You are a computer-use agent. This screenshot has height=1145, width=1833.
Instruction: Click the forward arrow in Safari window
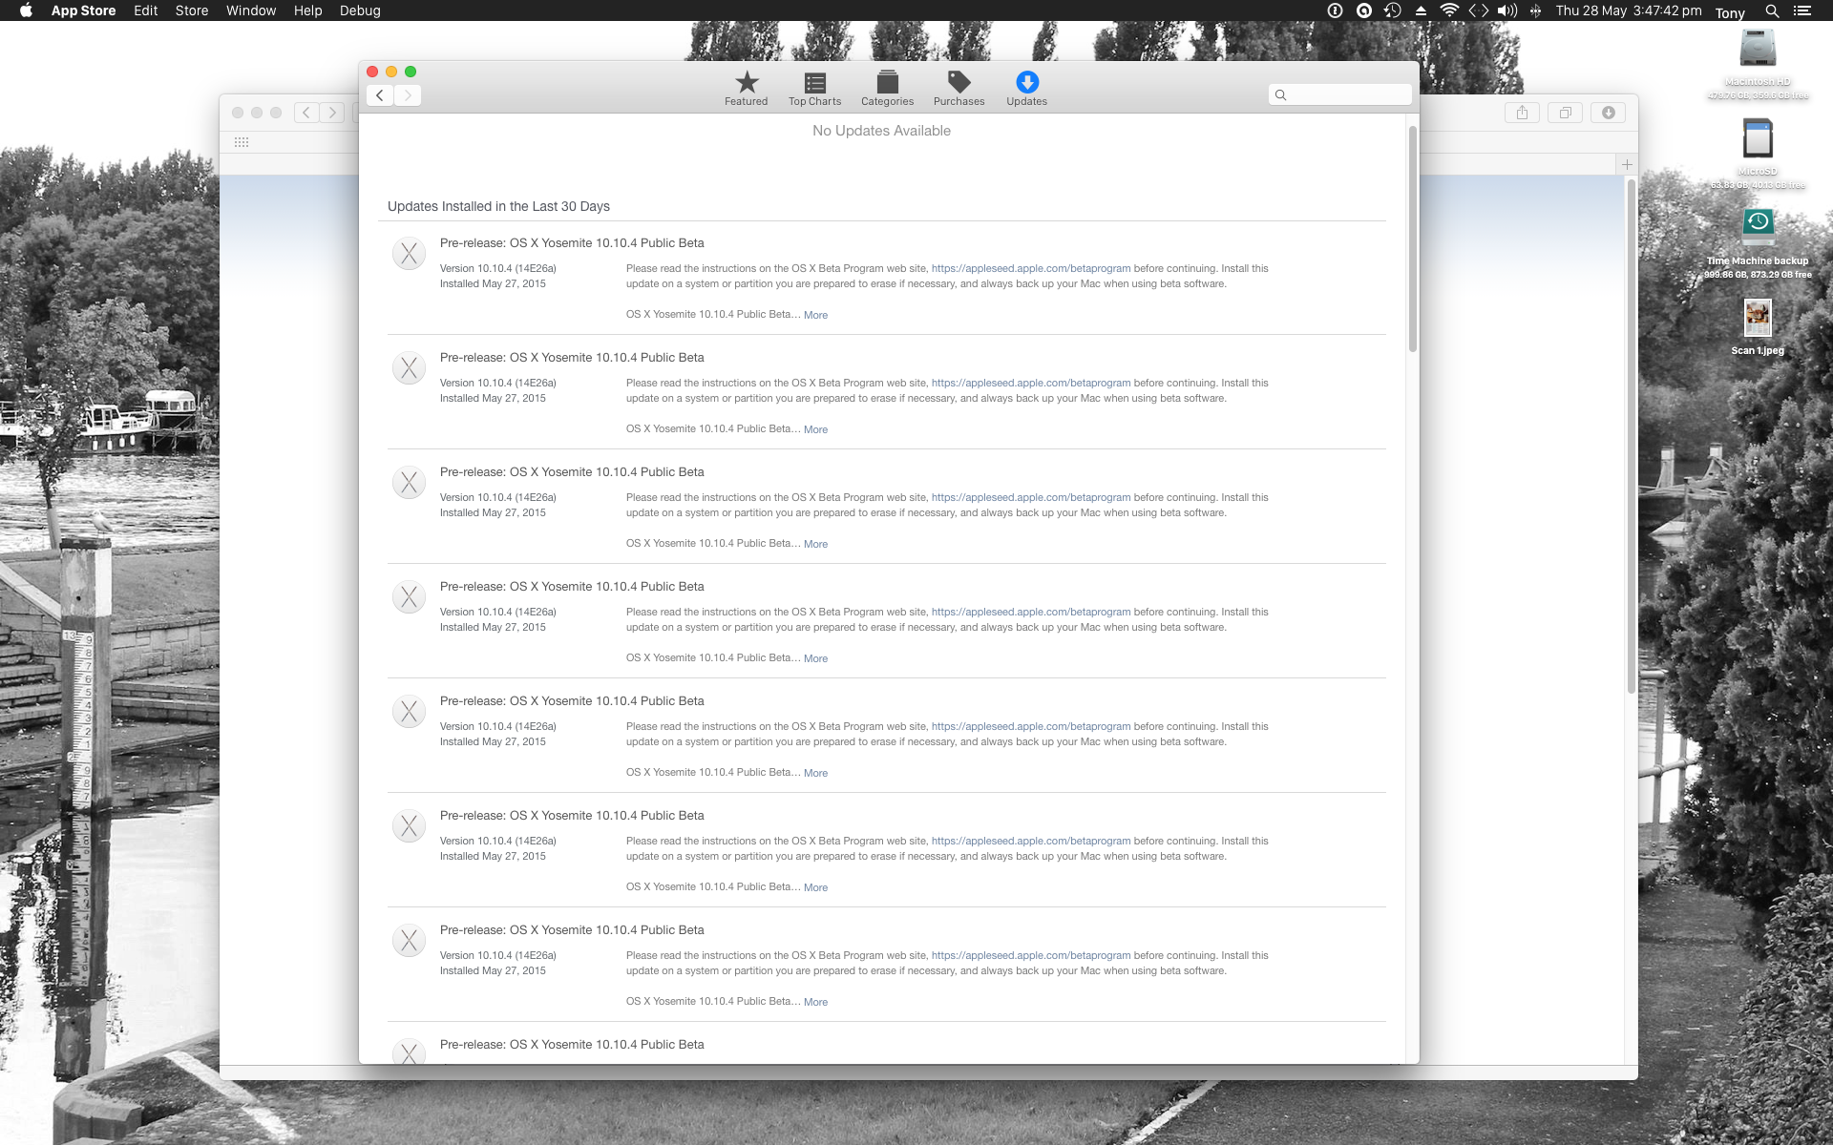point(332,113)
